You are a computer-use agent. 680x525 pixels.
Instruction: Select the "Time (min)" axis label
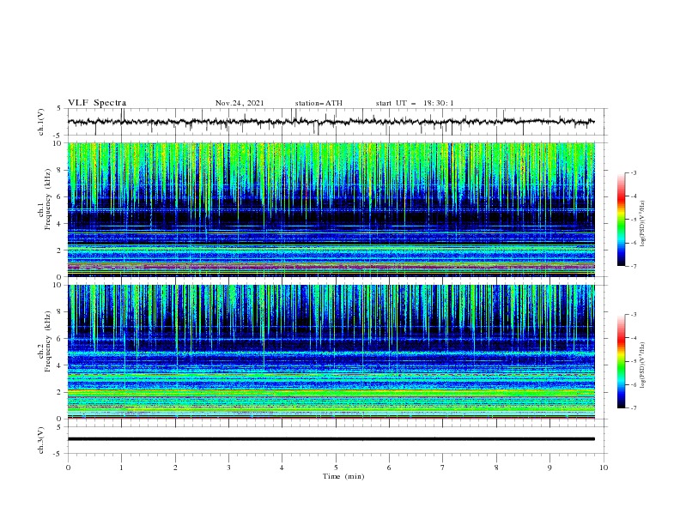(x=343, y=476)
